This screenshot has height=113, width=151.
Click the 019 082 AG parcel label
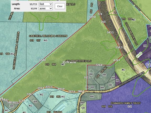[x=57, y=97]
